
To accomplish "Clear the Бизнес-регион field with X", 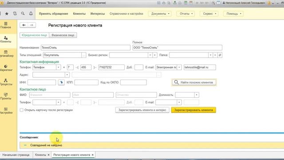I will point(155,55).
